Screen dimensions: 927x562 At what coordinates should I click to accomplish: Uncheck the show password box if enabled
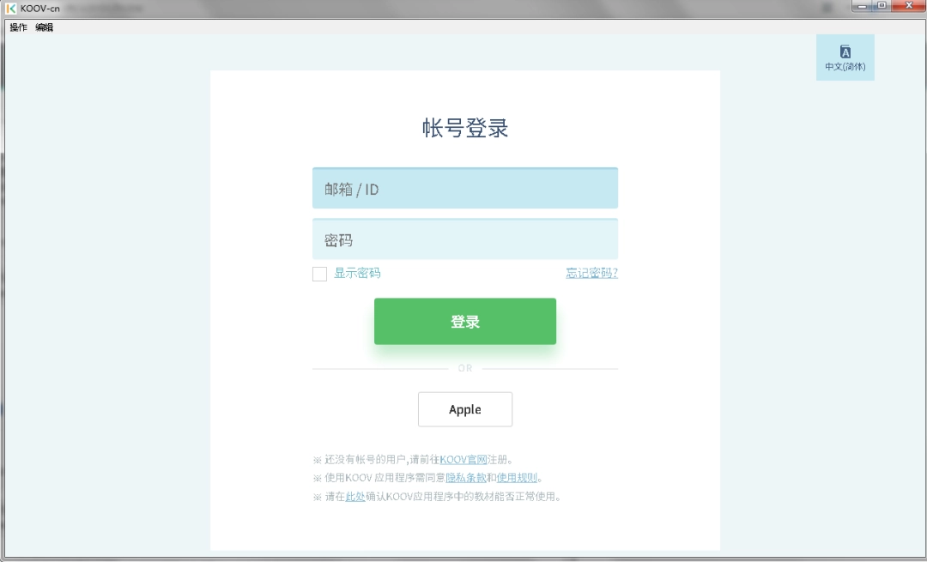click(x=319, y=274)
